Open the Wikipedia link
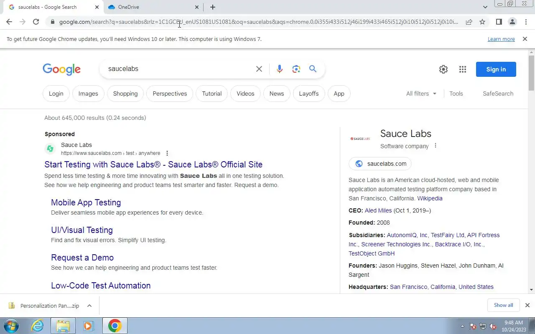The height and width of the screenshot is (334, 535). (x=430, y=198)
